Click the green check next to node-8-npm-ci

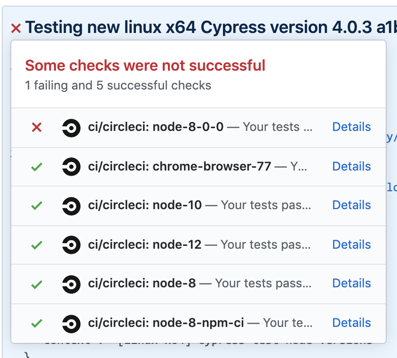coord(37,323)
